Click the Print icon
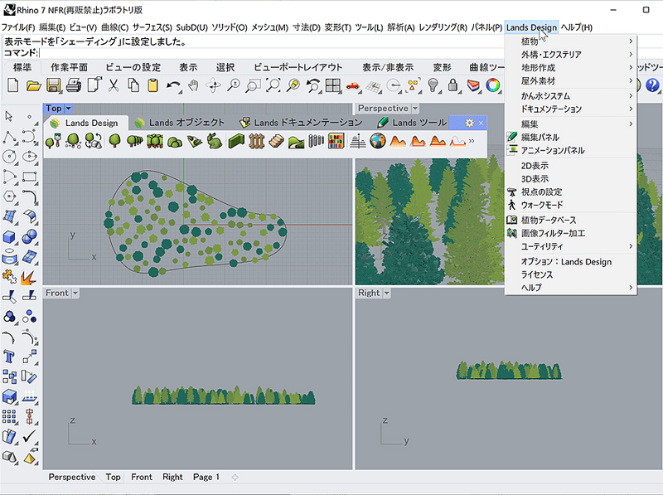 click(74, 85)
